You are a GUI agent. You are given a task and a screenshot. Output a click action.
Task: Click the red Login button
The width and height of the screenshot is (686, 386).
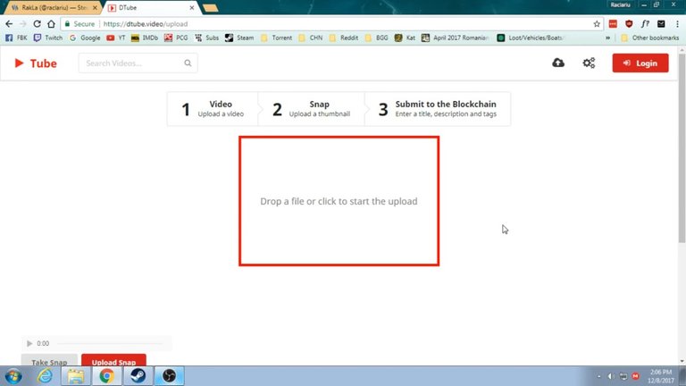click(x=640, y=63)
